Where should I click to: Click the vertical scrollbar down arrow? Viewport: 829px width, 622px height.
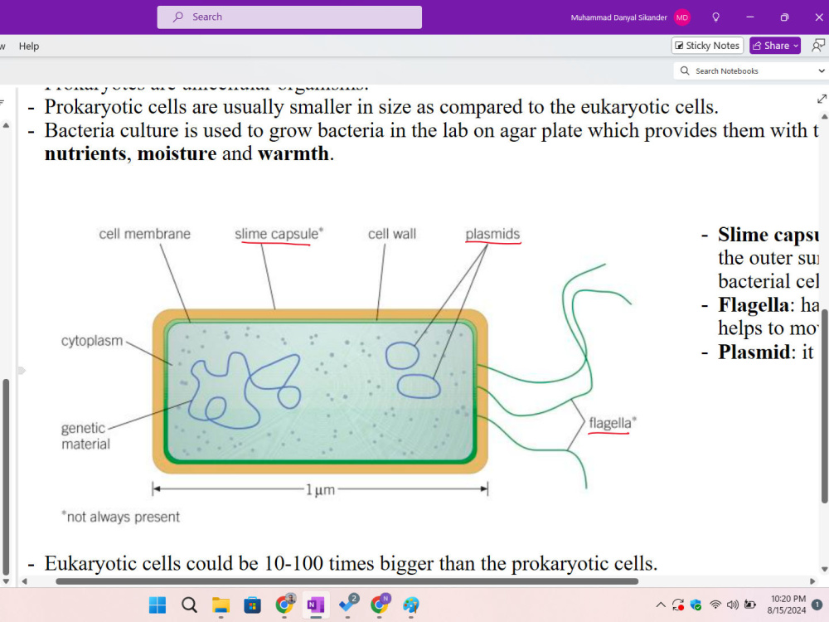point(824,570)
